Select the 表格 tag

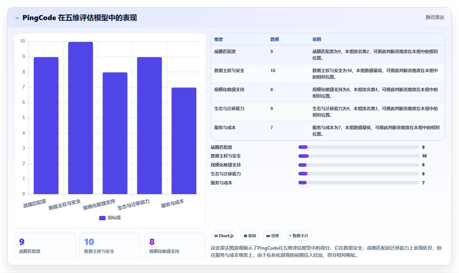point(250,236)
